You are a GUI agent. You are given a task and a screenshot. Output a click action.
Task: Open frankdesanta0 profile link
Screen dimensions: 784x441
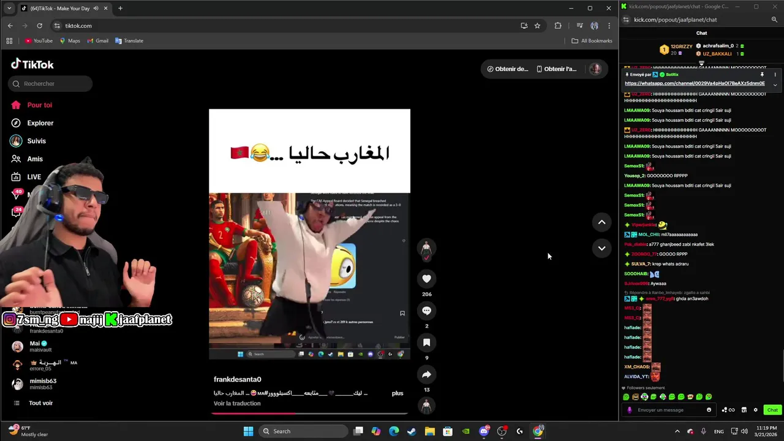[238, 380]
